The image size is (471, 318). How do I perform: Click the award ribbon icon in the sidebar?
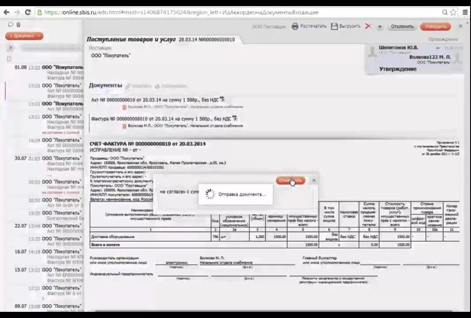tap(18, 25)
